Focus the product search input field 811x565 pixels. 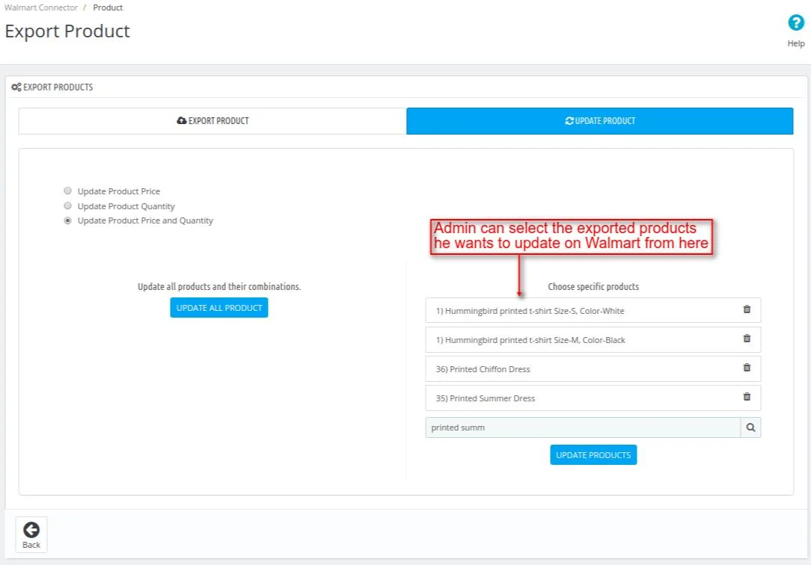pyautogui.click(x=582, y=427)
